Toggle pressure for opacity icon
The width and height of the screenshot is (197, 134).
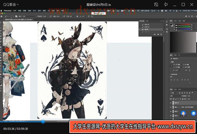[51, 16]
